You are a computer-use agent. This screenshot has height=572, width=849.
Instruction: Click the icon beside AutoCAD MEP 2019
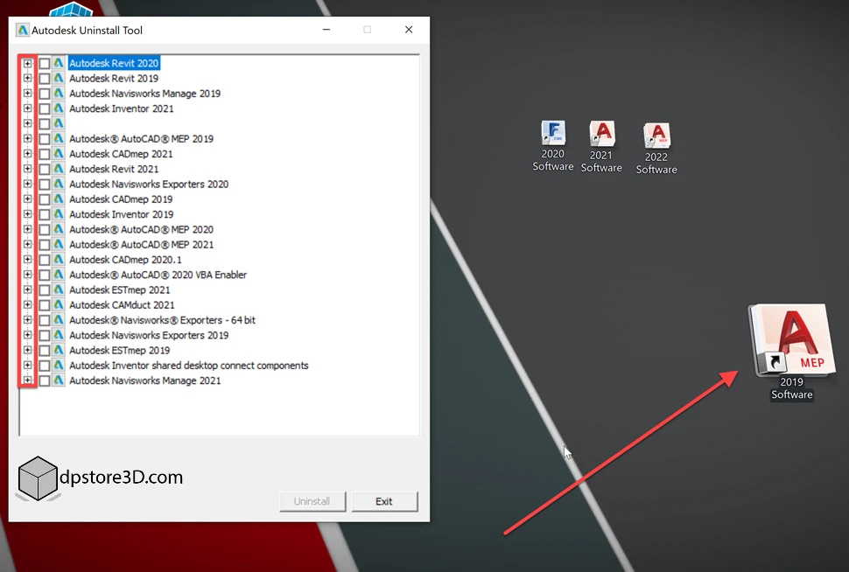click(x=59, y=139)
